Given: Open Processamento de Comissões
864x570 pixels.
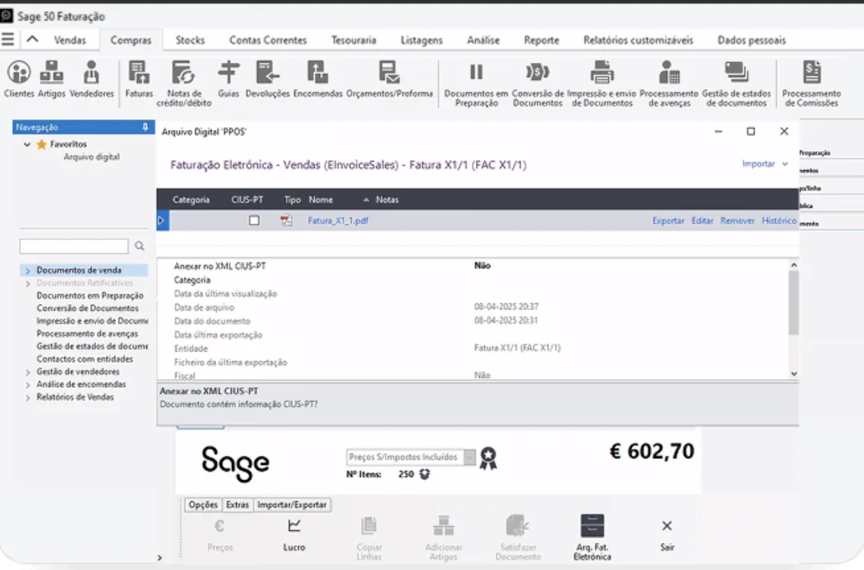Looking at the screenshot, I should (811, 84).
